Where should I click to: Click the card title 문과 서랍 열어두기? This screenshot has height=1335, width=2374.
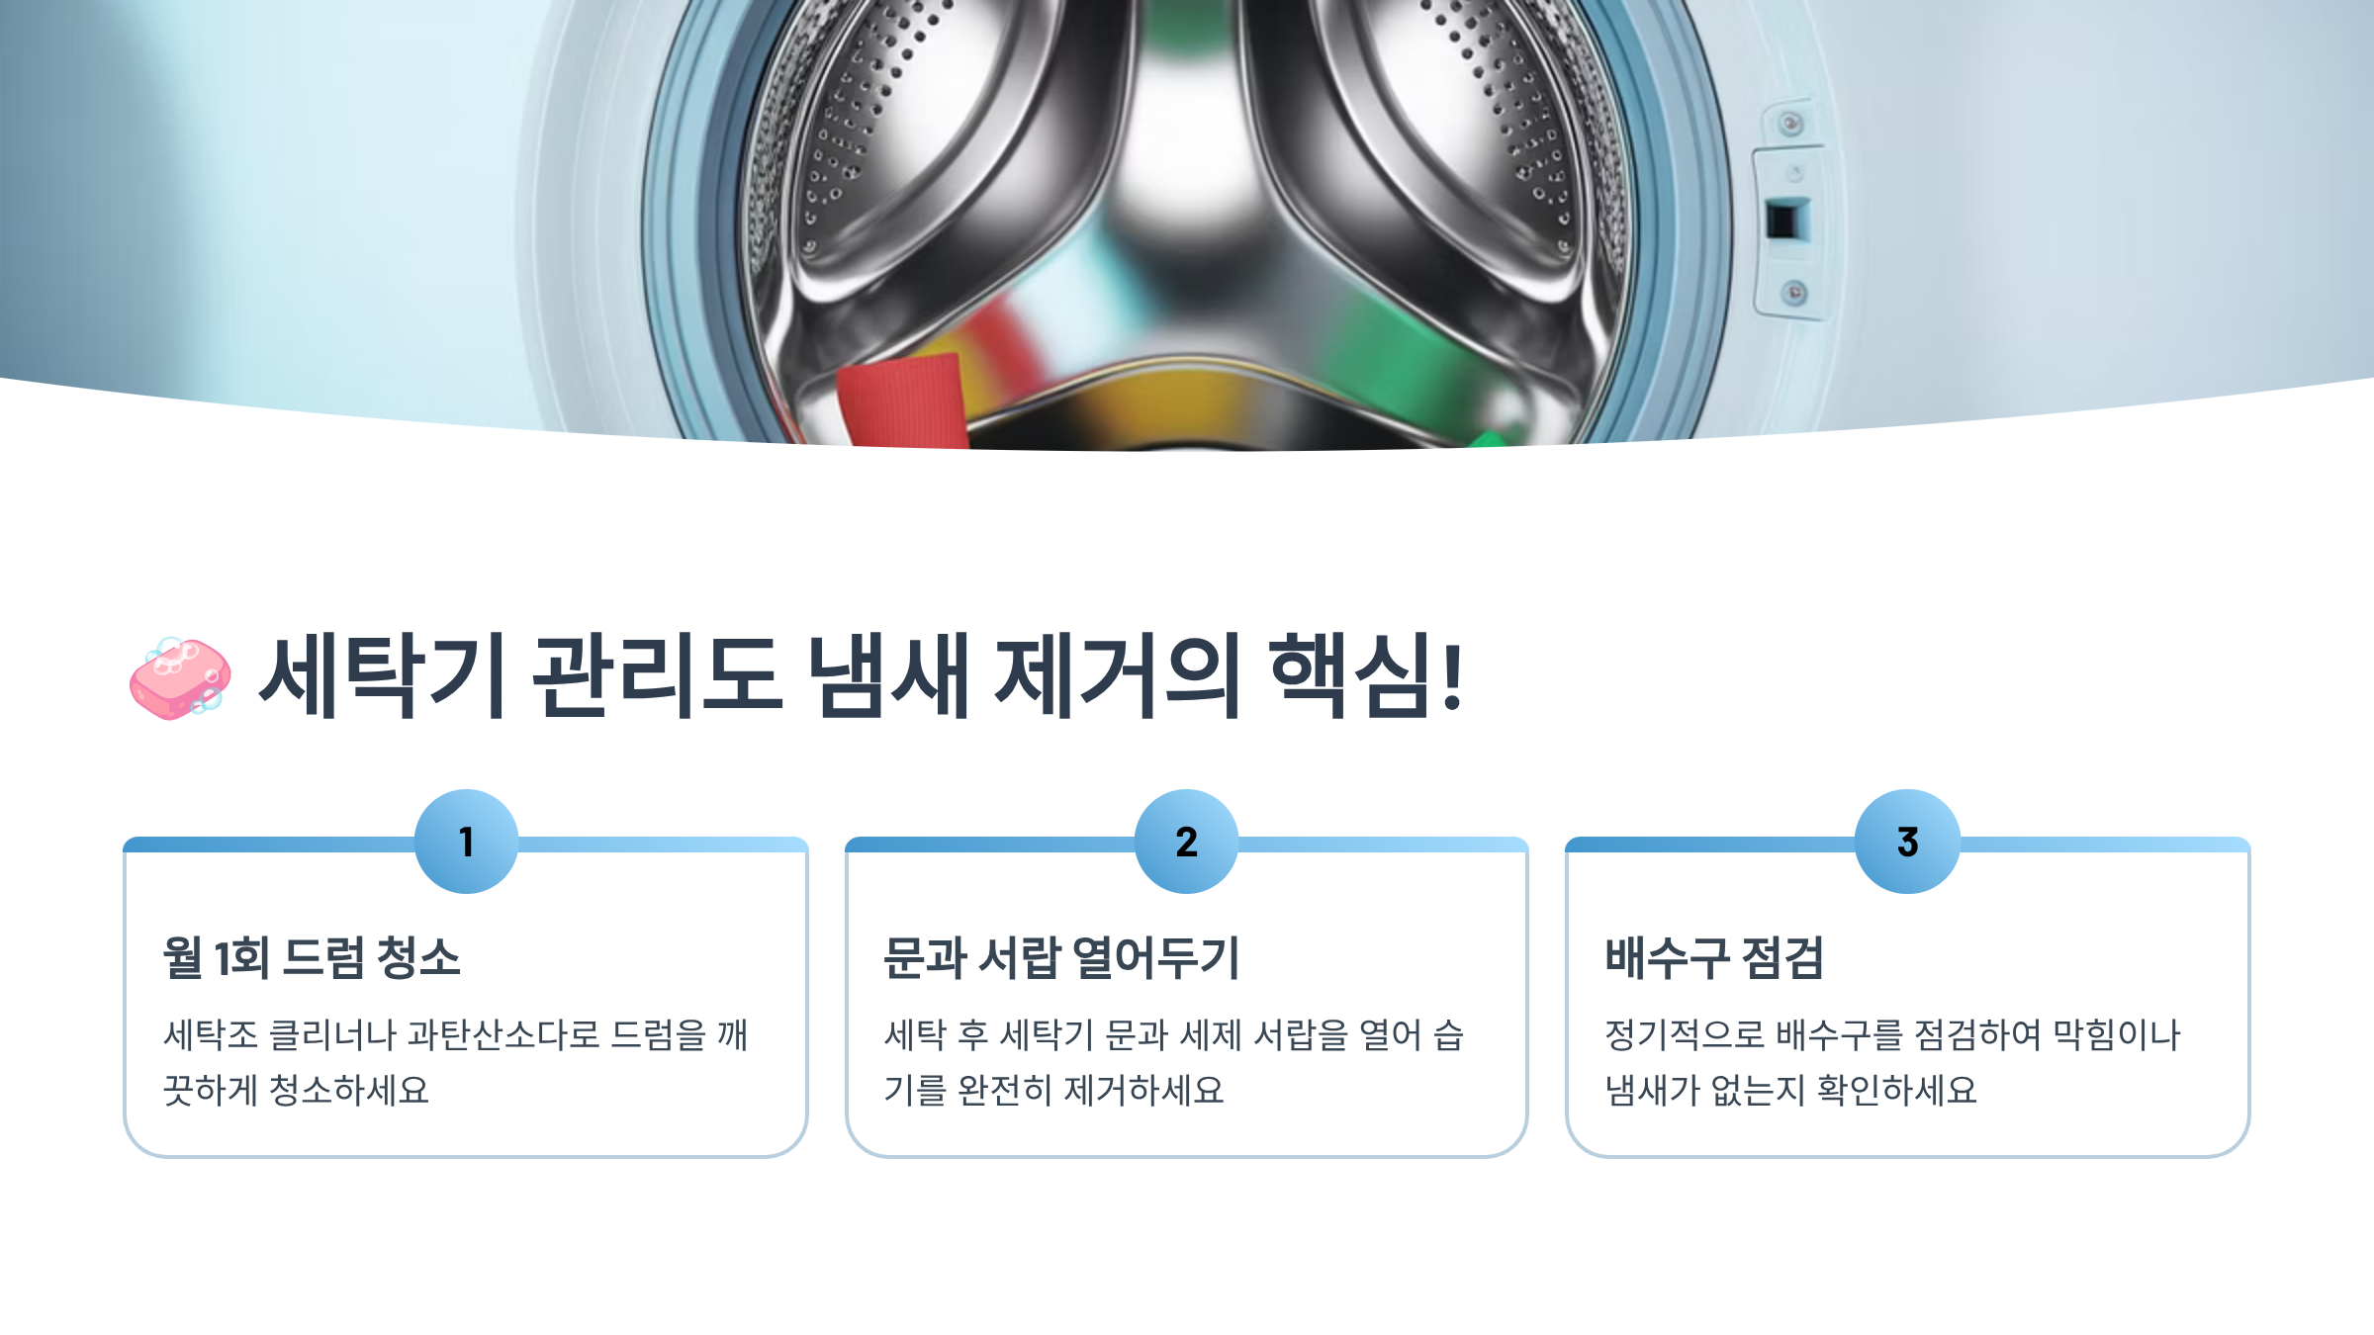click(1061, 957)
